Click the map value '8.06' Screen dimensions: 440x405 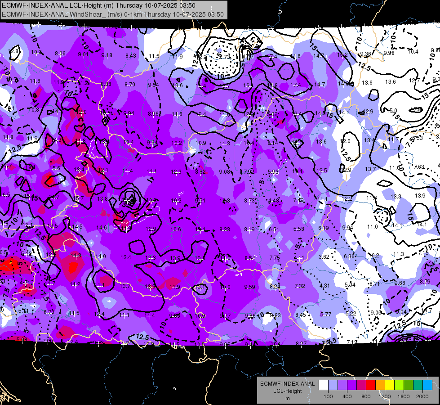click(60, 54)
